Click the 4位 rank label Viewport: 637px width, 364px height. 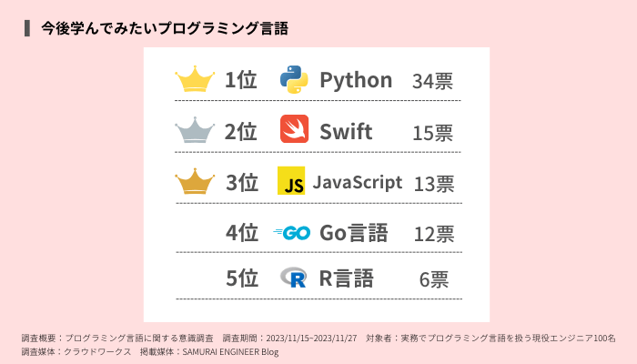coord(242,233)
